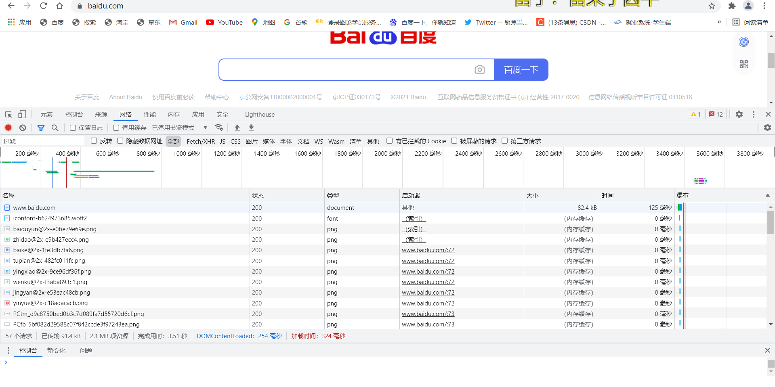Open network panel settings gear
The image size is (775, 387).
tap(767, 128)
